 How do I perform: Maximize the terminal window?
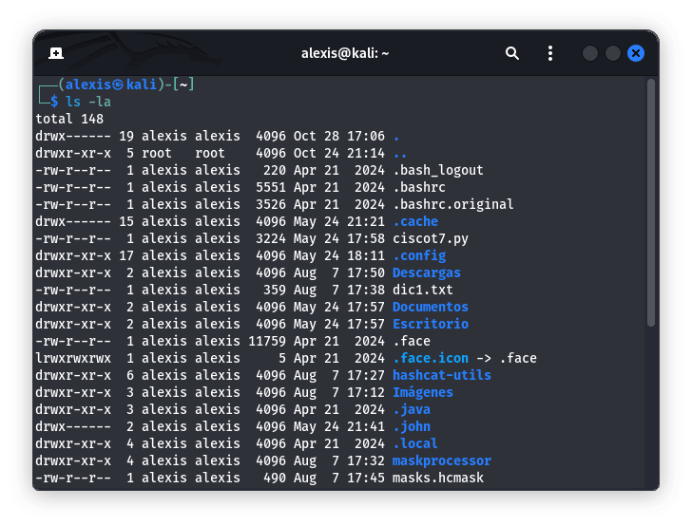(613, 53)
